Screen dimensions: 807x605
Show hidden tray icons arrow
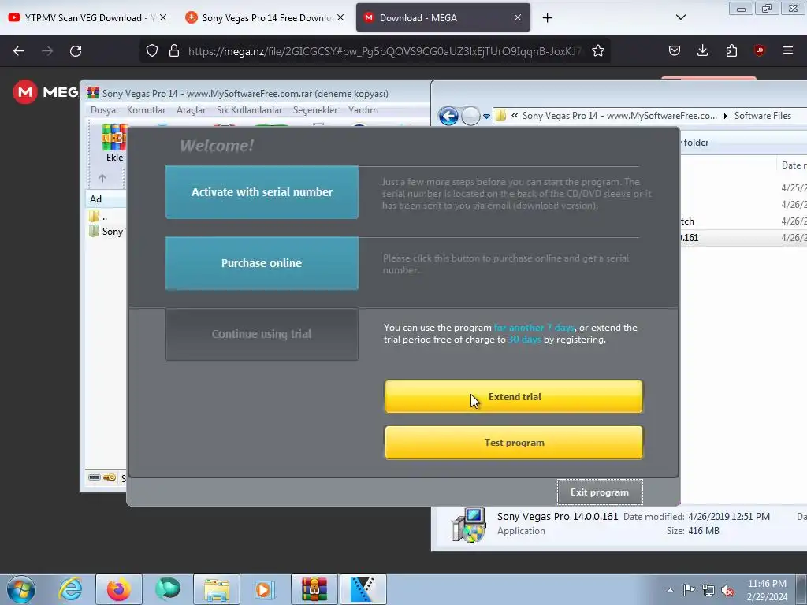click(670, 590)
